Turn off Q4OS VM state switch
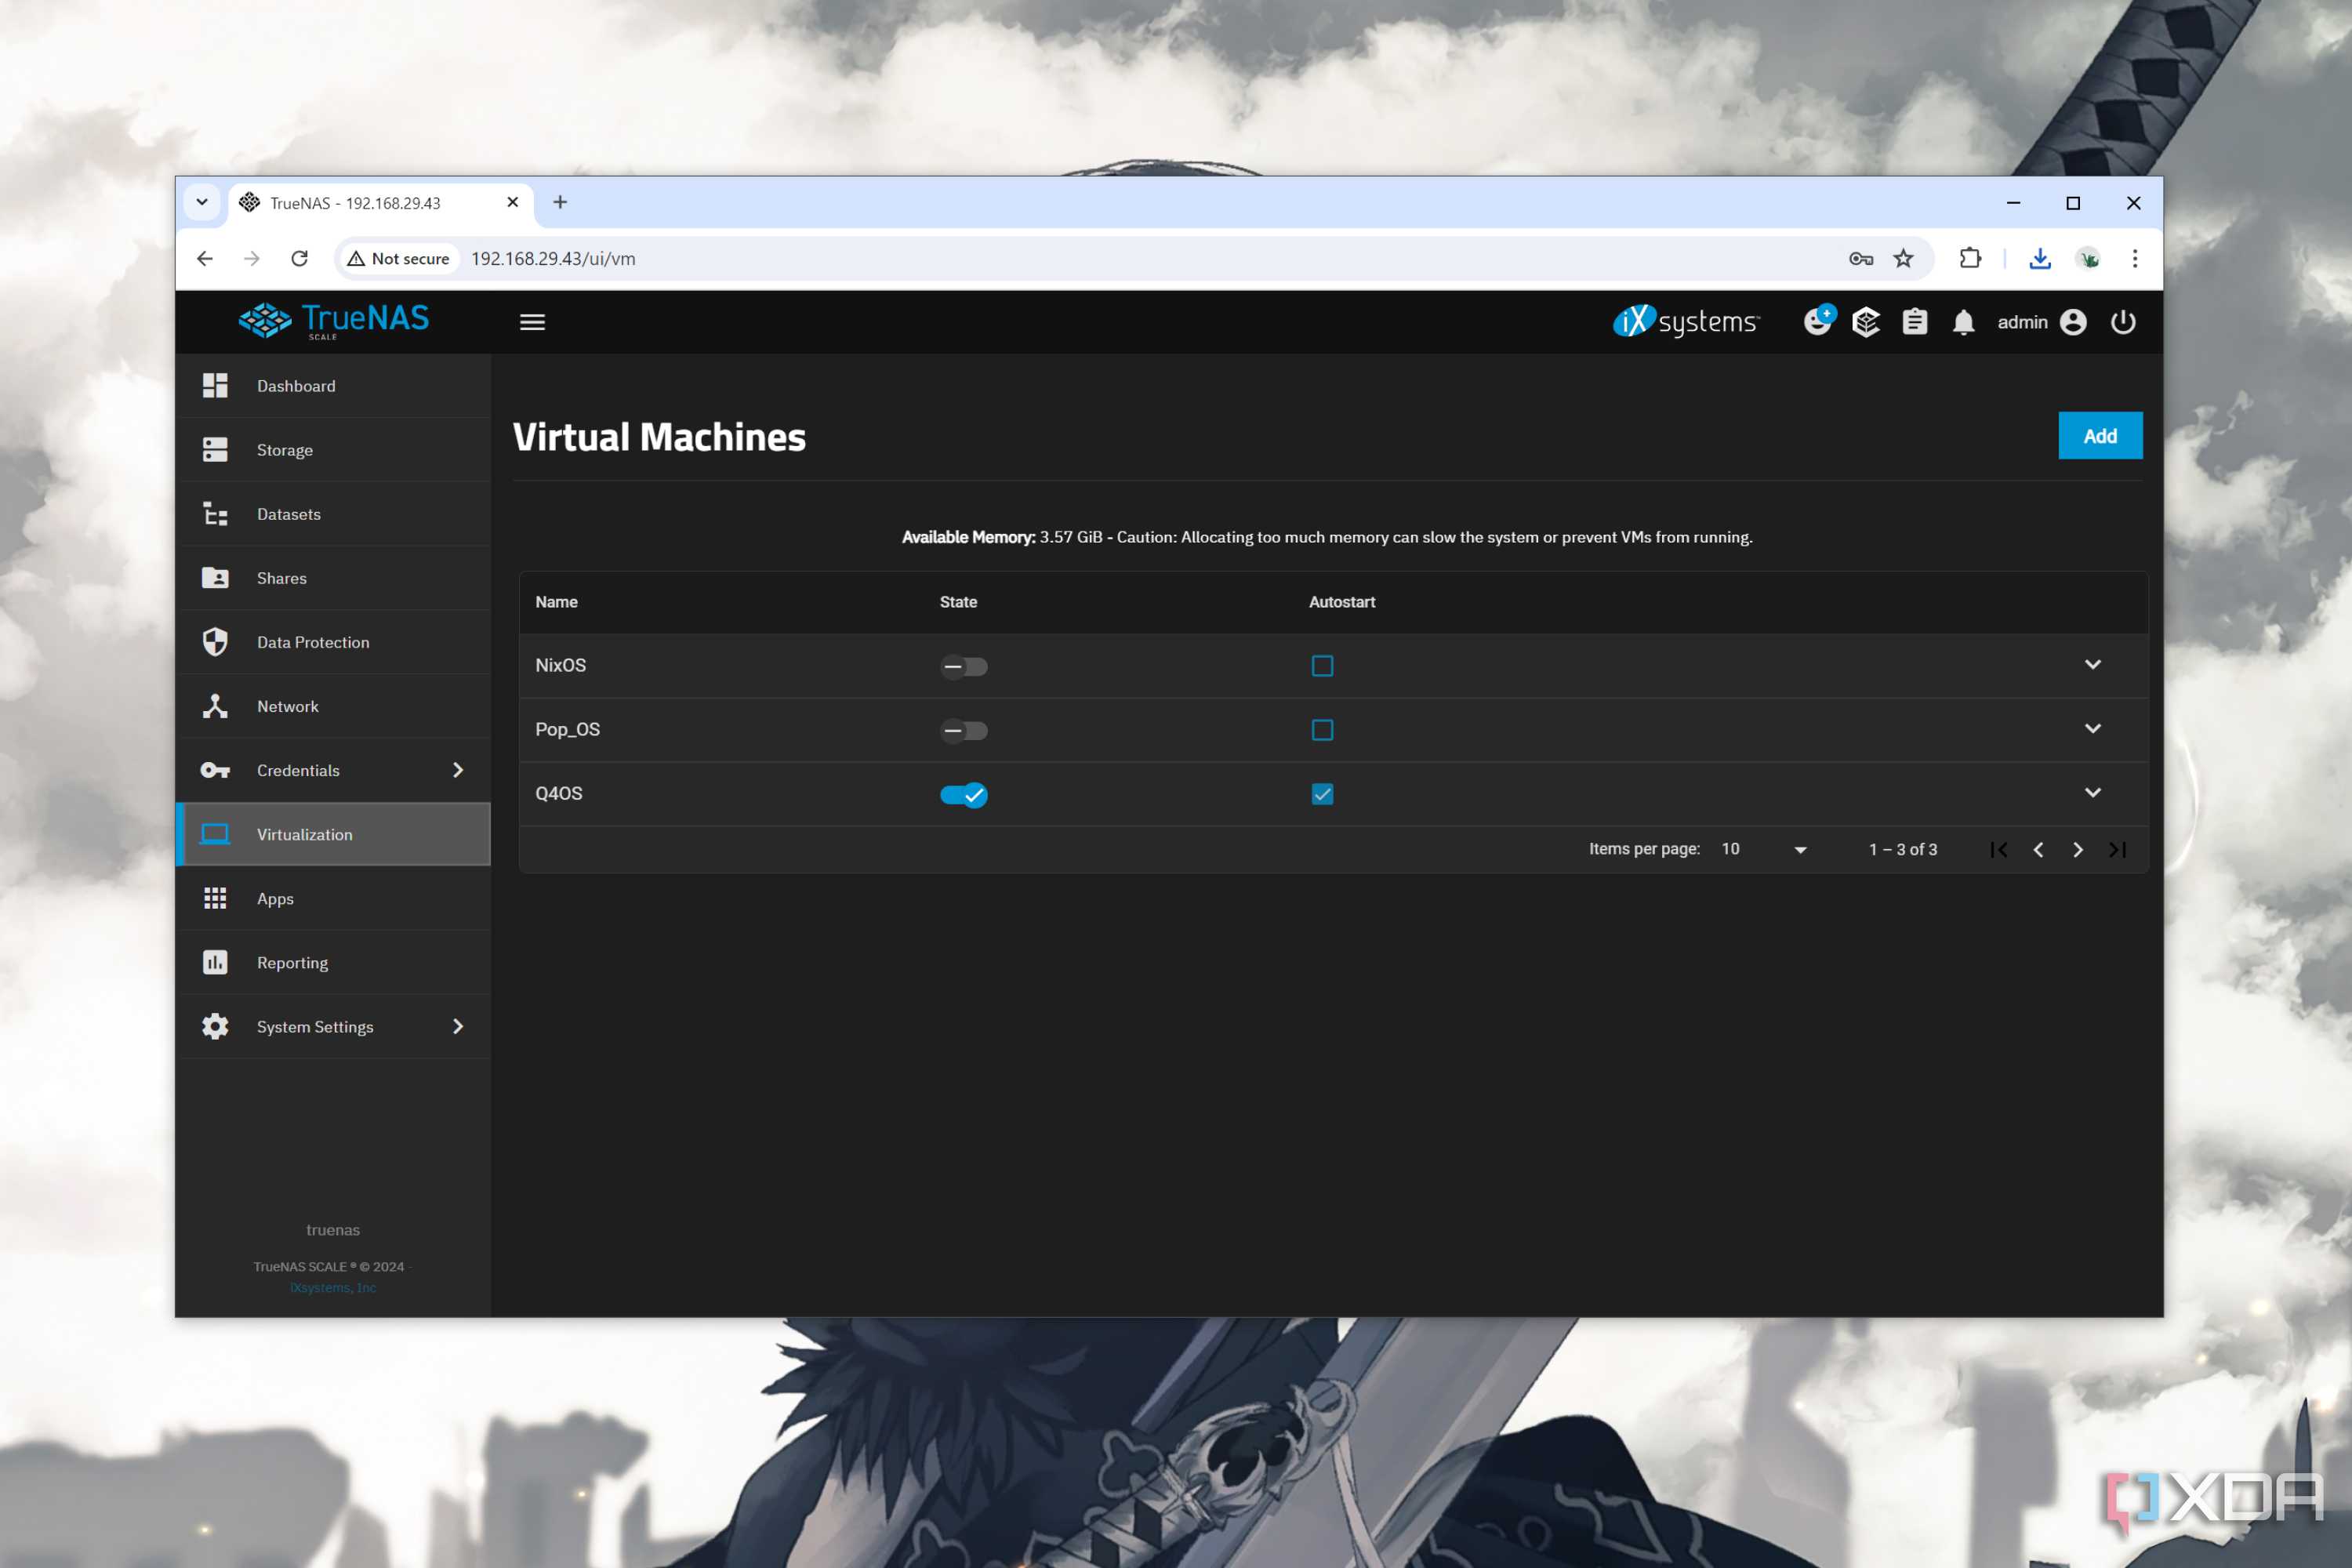Screen dimensions: 2352x1568 tap(963, 794)
